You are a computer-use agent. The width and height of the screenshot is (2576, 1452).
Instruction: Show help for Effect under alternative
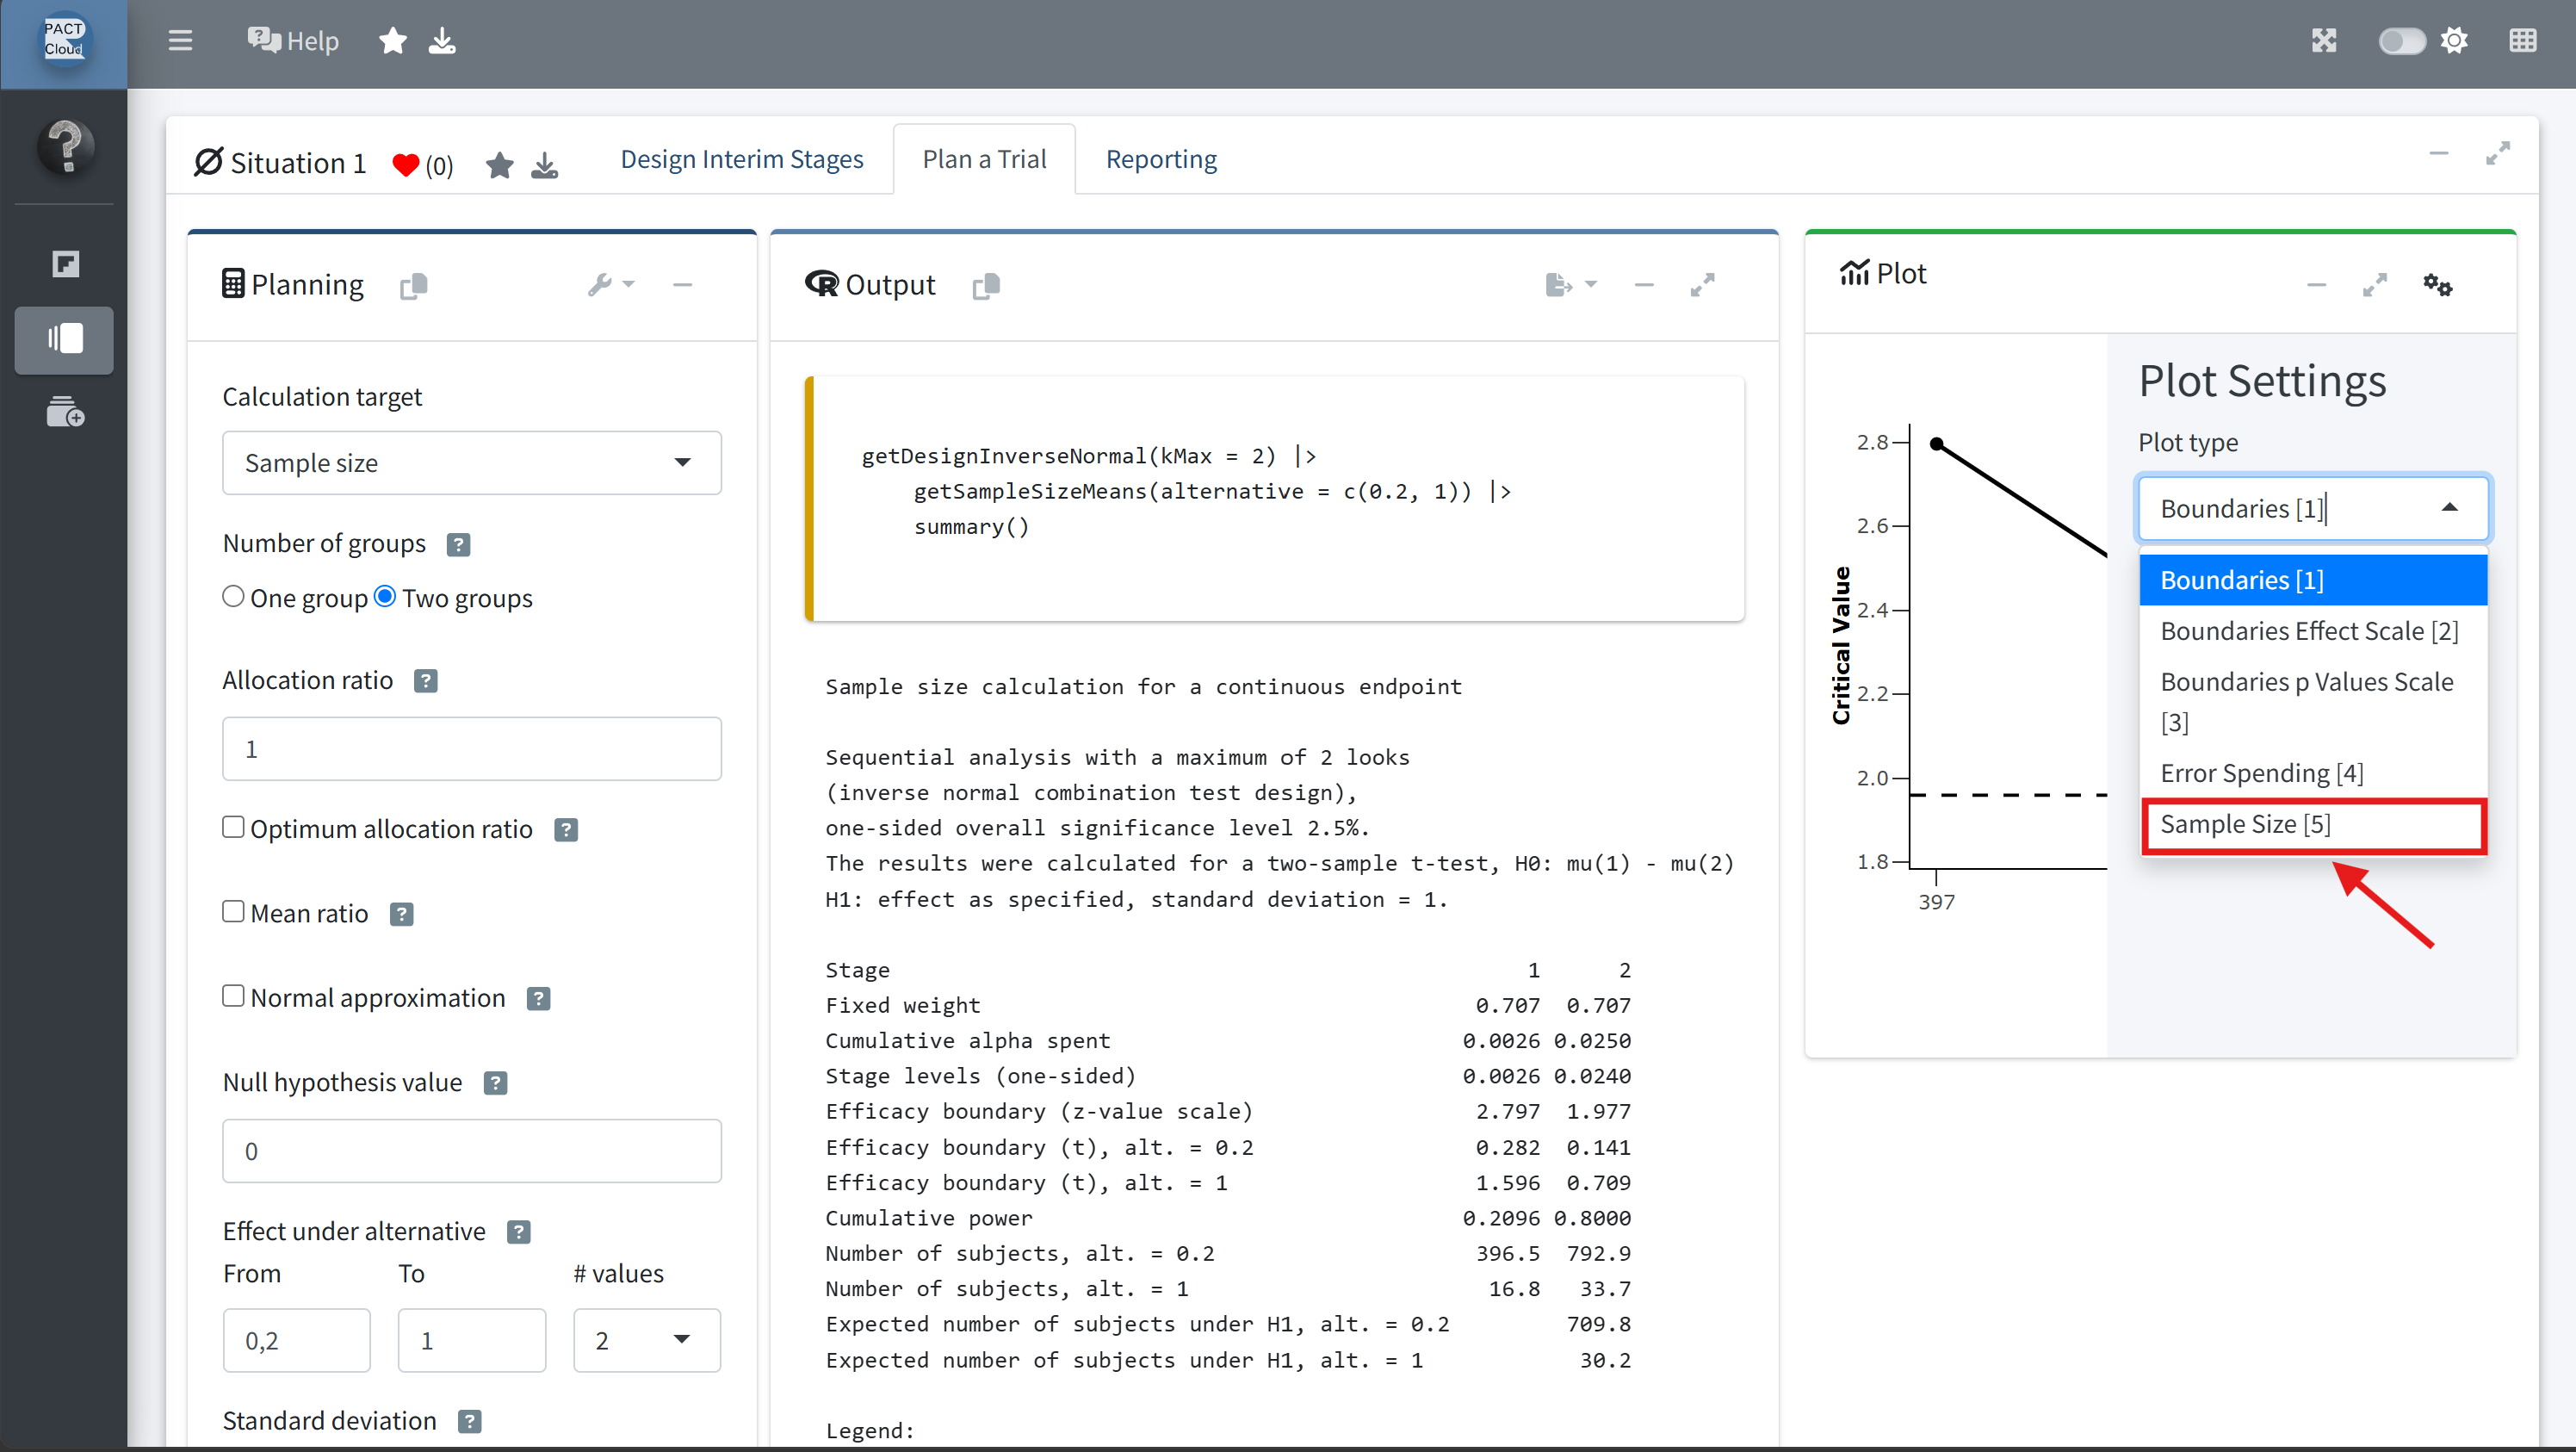518,1232
